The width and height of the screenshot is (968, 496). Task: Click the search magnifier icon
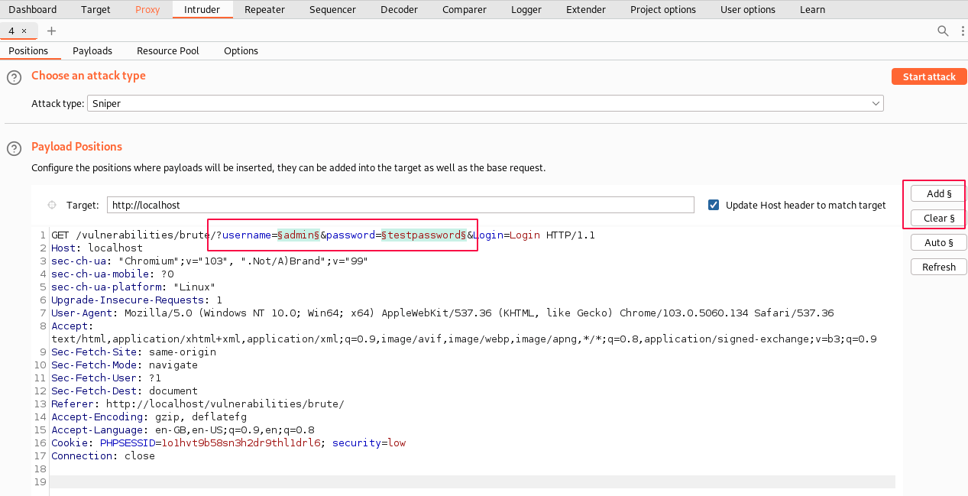pyautogui.click(x=943, y=31)
